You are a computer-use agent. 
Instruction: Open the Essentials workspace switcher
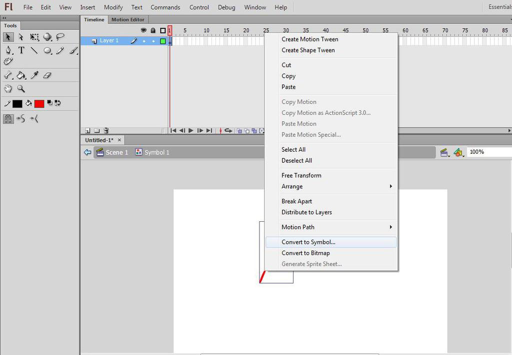click(x=499, y=7)
